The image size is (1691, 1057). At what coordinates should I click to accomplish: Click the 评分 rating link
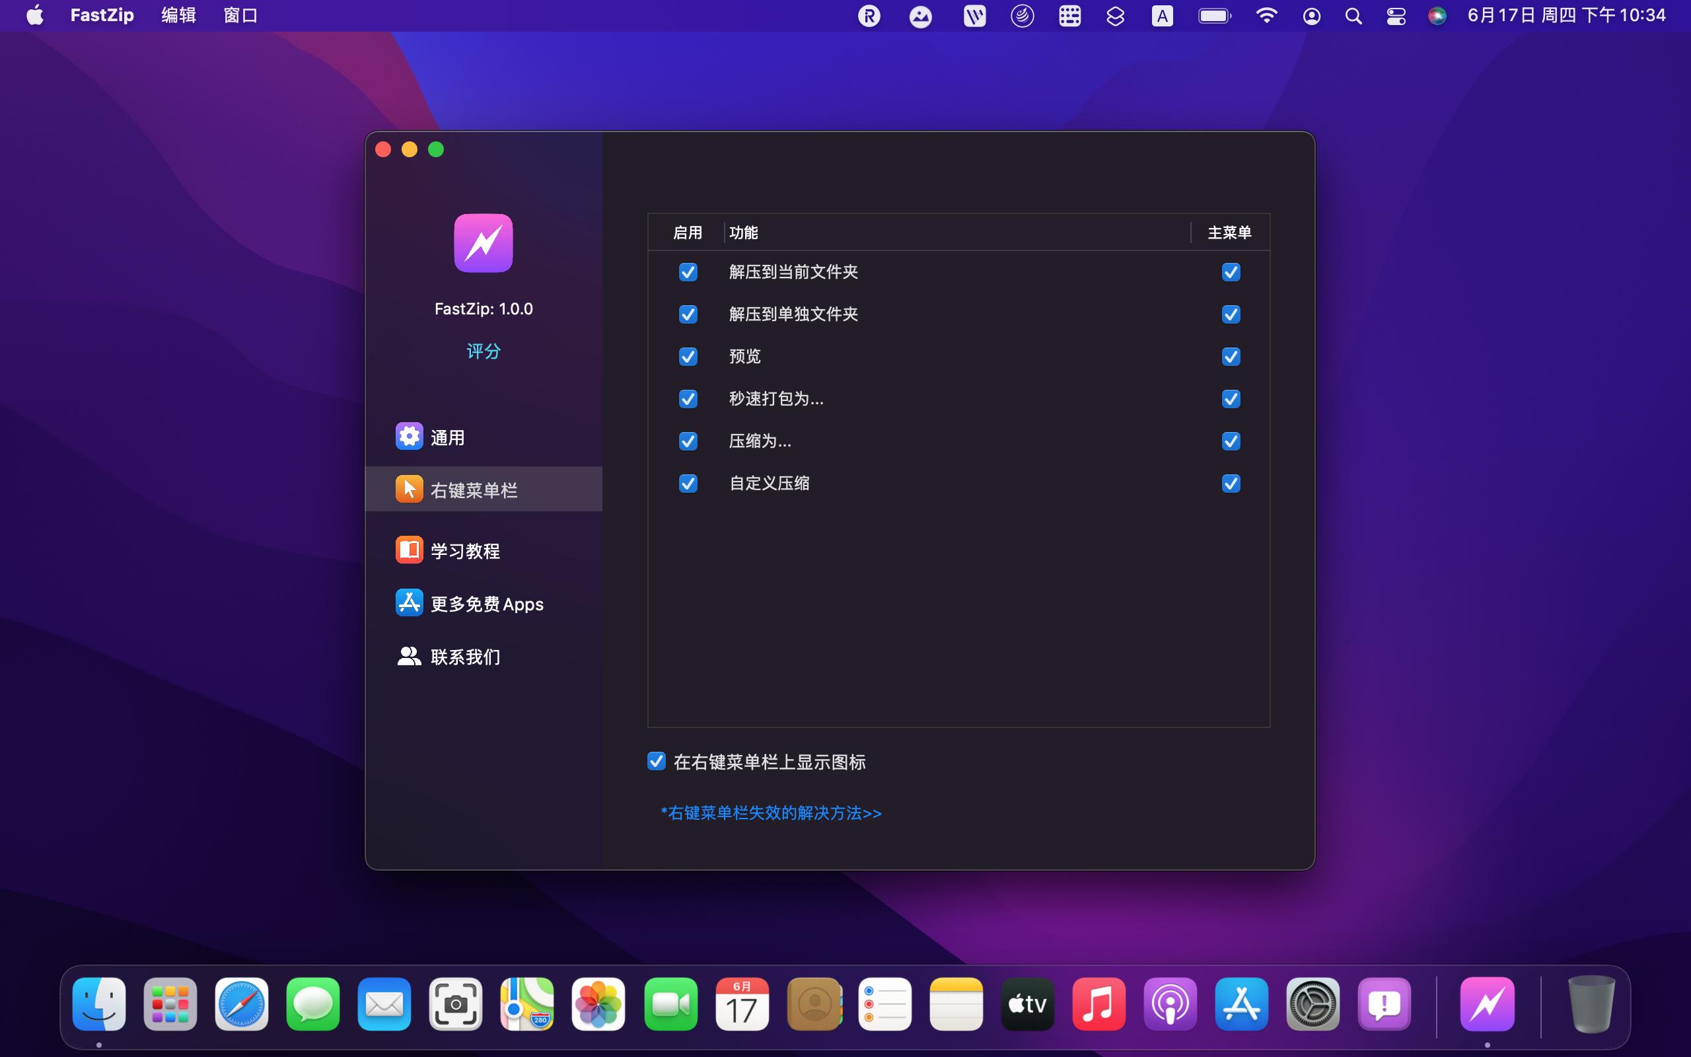tap(483, 351)
